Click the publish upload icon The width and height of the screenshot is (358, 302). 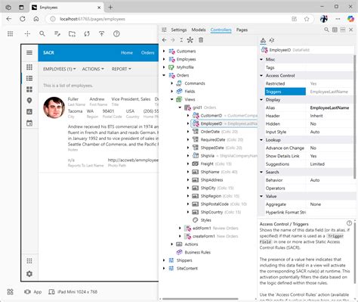click(x=102, y=34)
